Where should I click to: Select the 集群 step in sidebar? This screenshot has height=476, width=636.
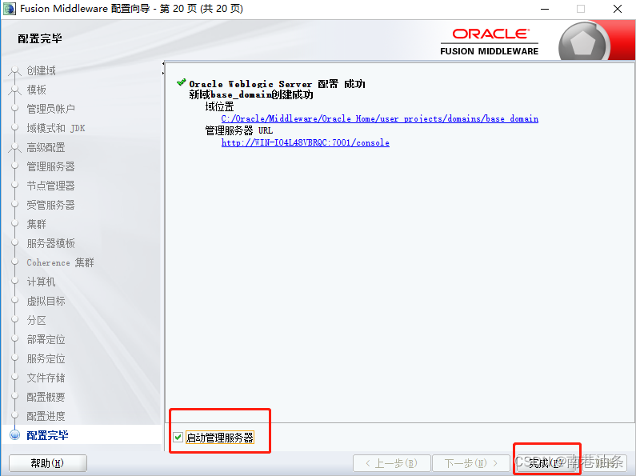pos(36,224)
